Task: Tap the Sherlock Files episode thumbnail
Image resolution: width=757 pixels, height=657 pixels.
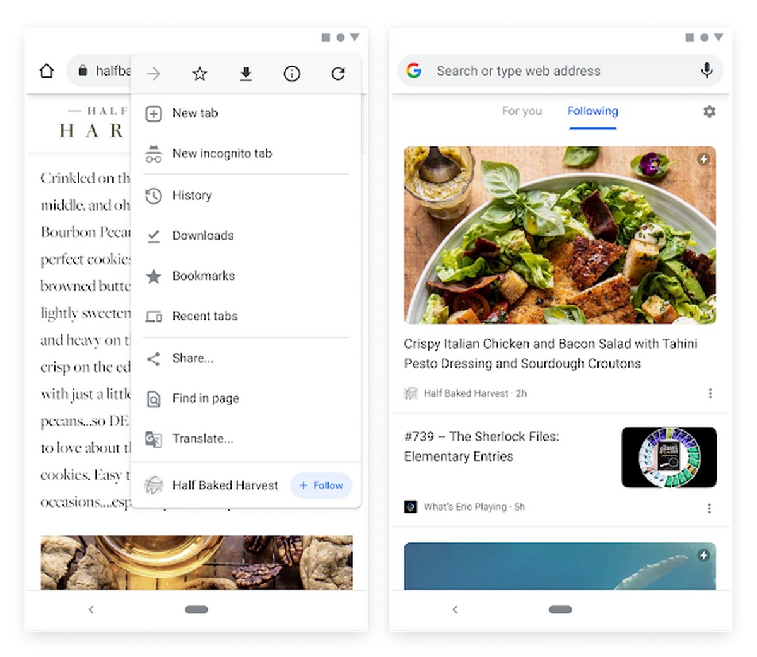Action: 669,457
